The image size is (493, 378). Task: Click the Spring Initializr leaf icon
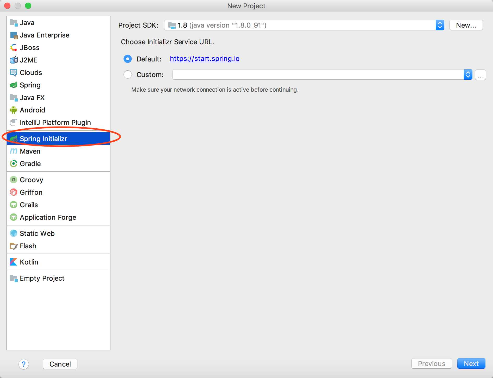(x=14, y=139)
